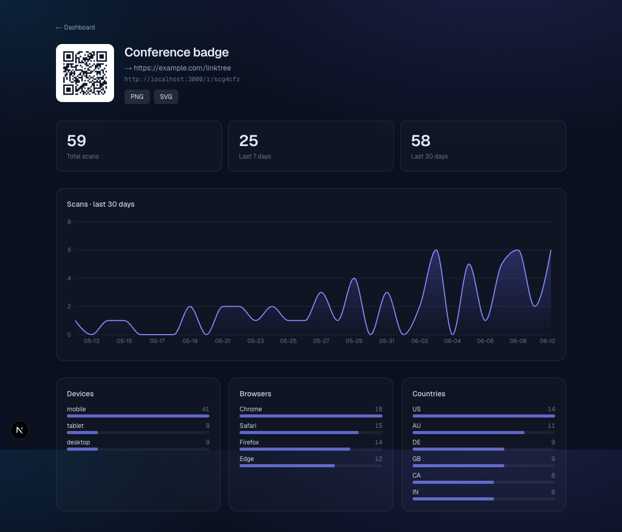Click the AU count 11

[x=552, y=426]
